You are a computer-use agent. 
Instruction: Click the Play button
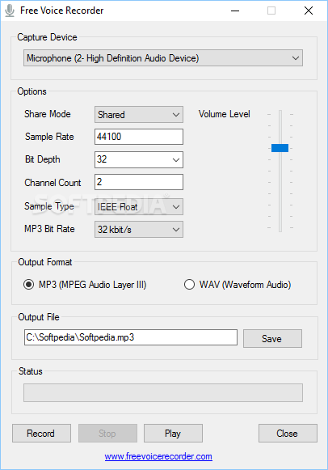[x=173, y=433]
